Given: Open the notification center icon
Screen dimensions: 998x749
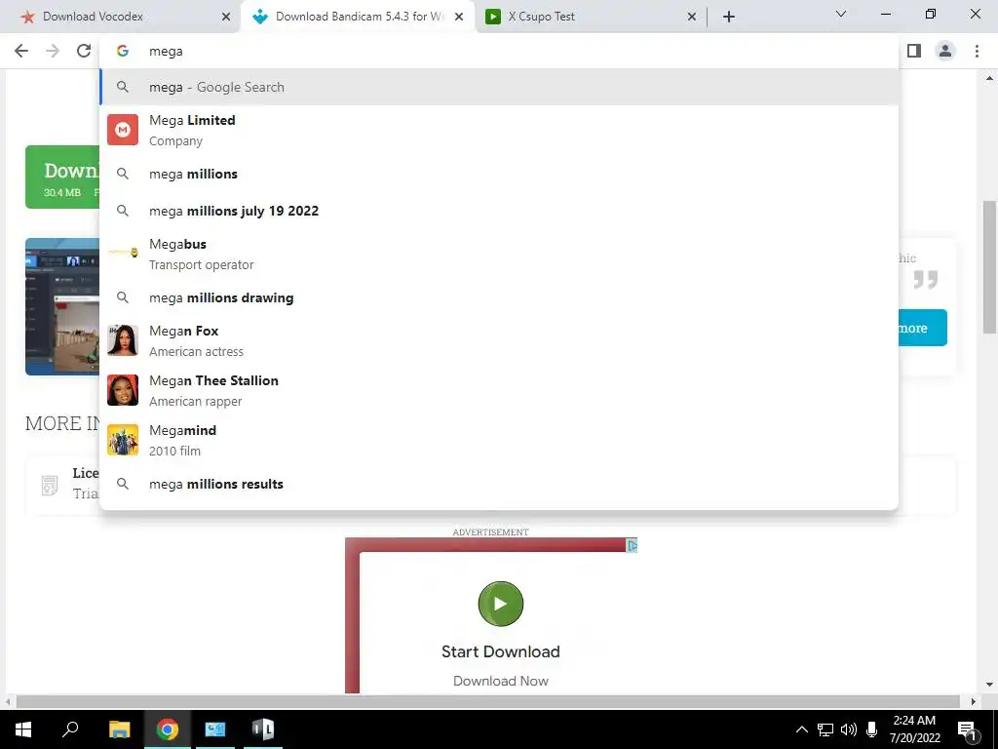Looking at the screenshot, I should click(x=968, y=729).
